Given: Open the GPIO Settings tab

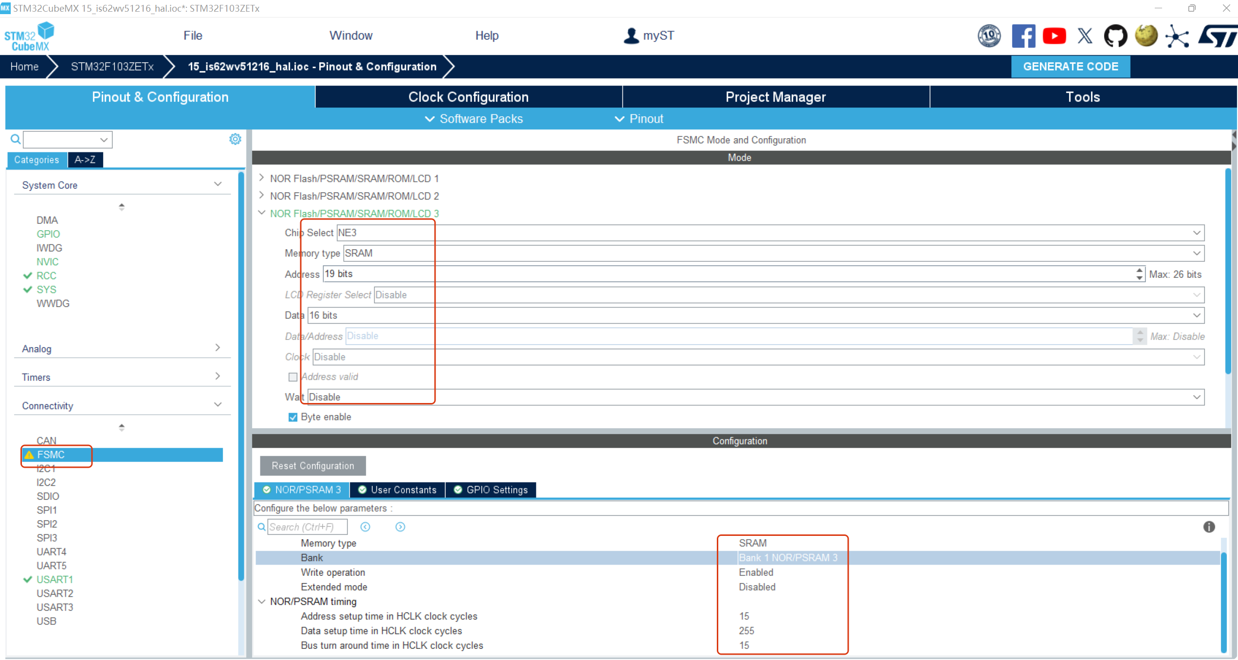Looking at the screenshot, I should pyautogui.click(x=491, y=490).
